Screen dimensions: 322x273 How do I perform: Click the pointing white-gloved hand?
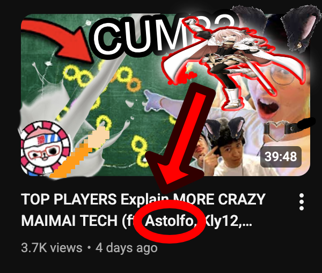pyautogui.click(x=160, y=102)
